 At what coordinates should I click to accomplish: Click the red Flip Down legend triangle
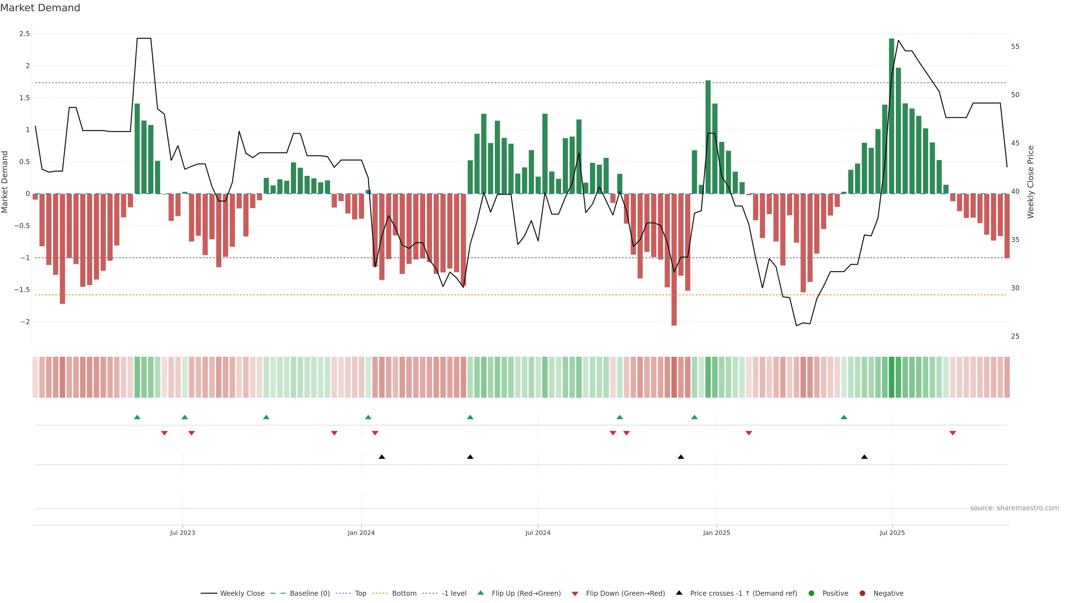575,594
